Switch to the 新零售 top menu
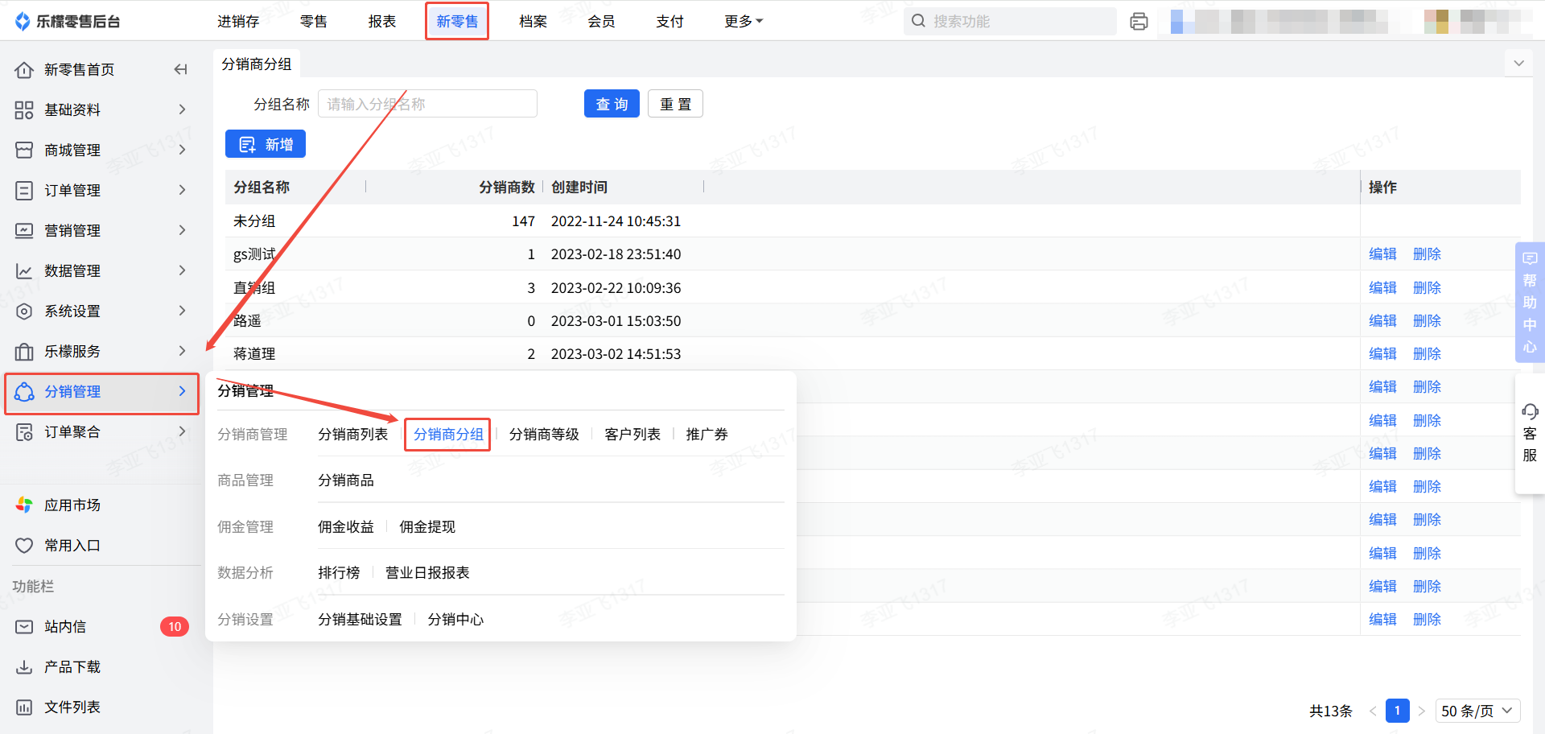 coord(457,22)
